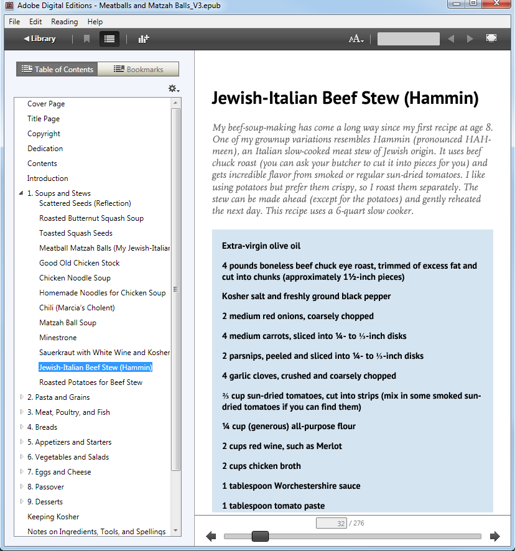Add a bookmark with the bookmark icon
Image resolution: width=515 pixels, height=551 pixels.
[x=86, y=39]
